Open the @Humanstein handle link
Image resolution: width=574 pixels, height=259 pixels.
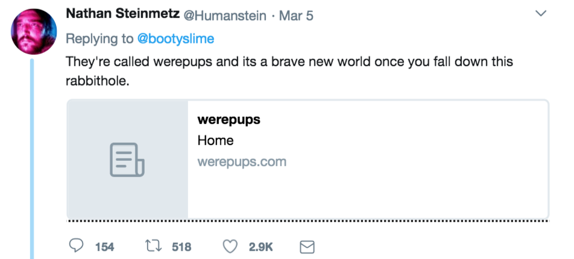[224, 16]
